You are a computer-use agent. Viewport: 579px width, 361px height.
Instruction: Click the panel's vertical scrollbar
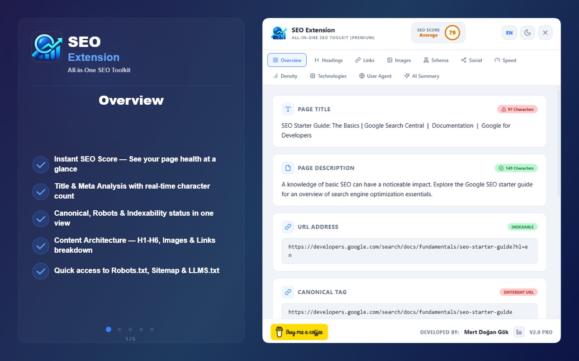point(558,144)
